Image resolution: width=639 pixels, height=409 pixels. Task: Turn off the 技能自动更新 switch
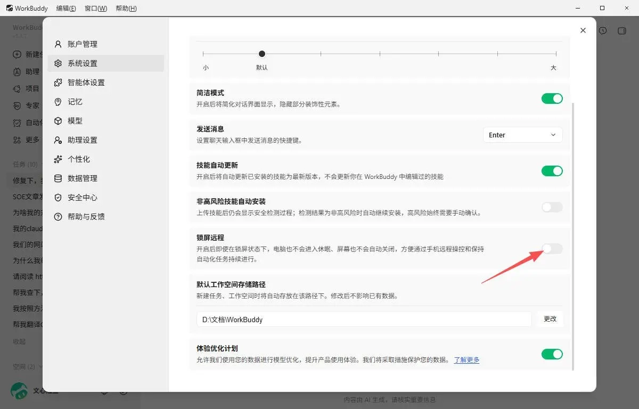(x=552, y=171)
